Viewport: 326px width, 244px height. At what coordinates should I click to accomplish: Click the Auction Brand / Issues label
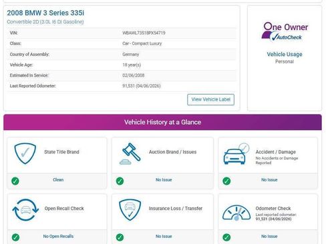[172, 152]
